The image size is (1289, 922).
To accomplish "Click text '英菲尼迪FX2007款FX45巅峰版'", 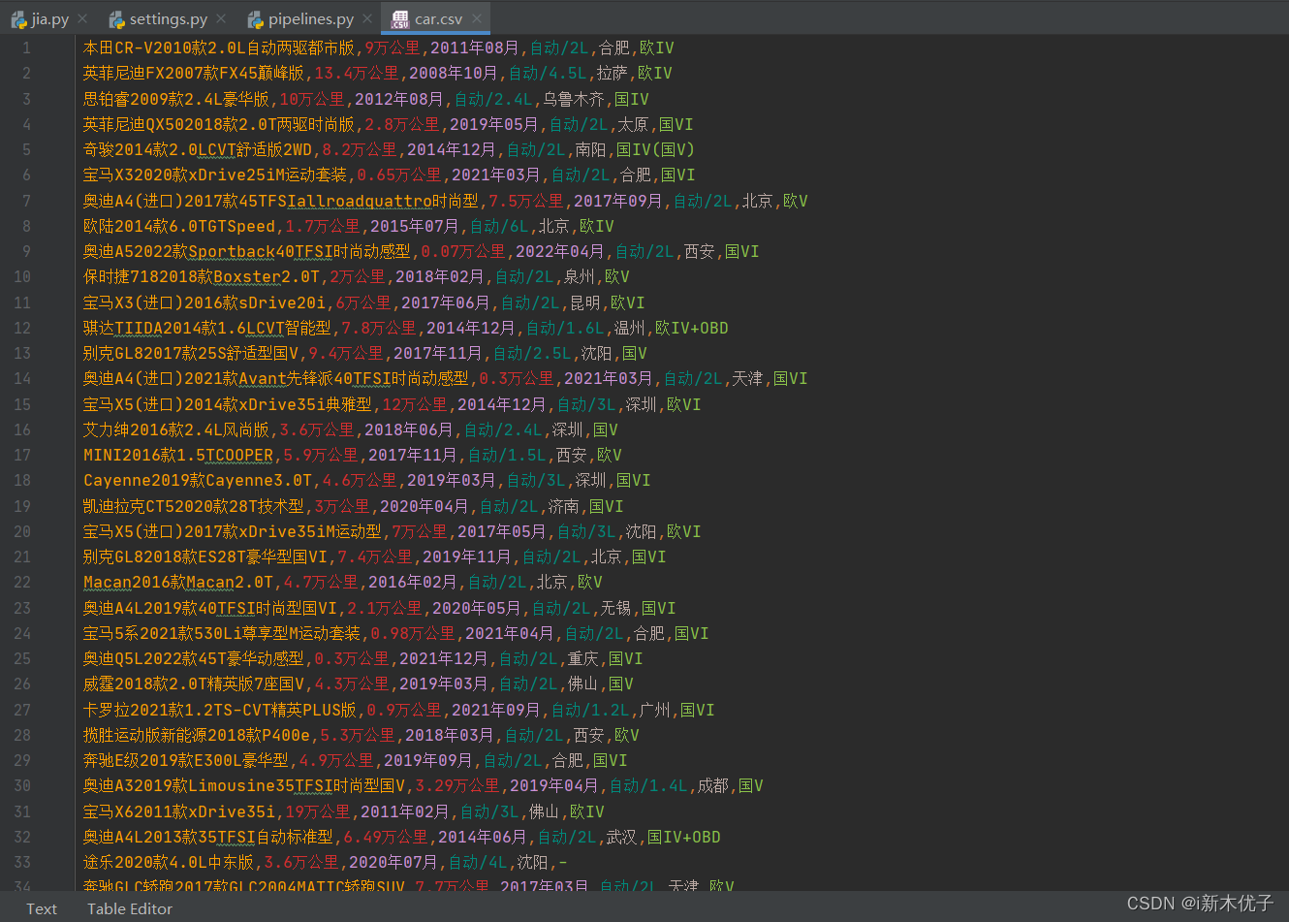I will click(x=194, y=73).
